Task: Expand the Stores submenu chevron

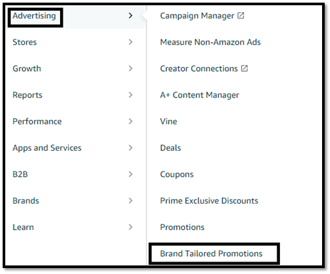Action: click(x=131, y=42)
